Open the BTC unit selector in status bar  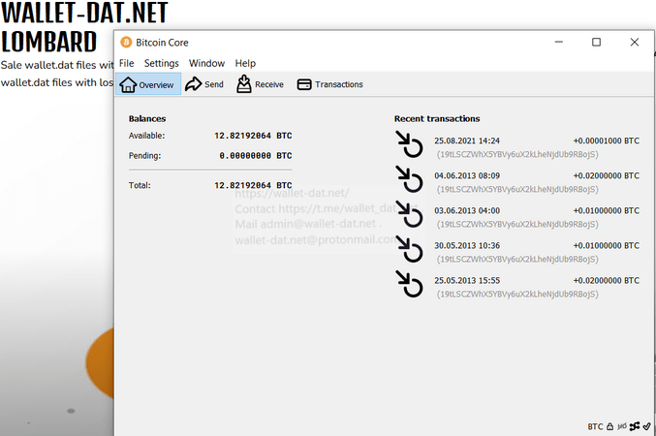tap(595, 426)
